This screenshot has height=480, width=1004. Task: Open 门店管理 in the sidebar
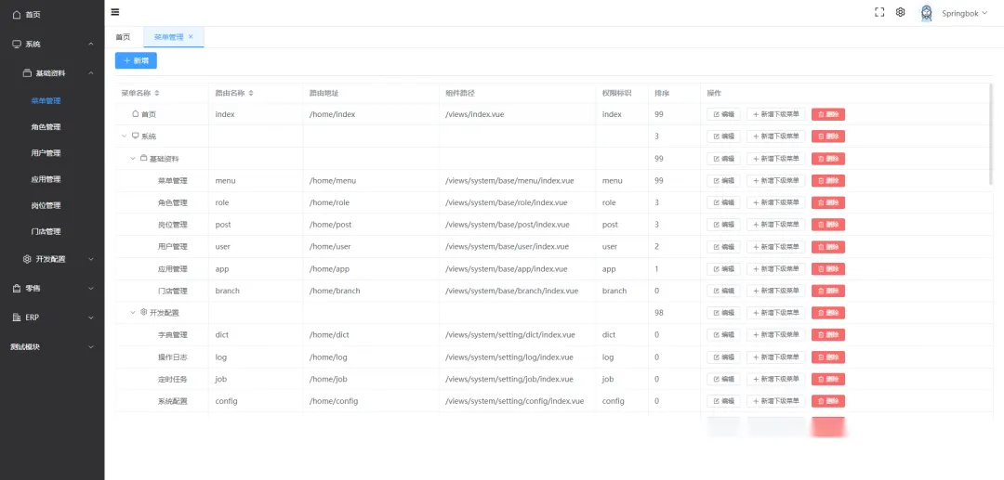click(x=46, y=231)
